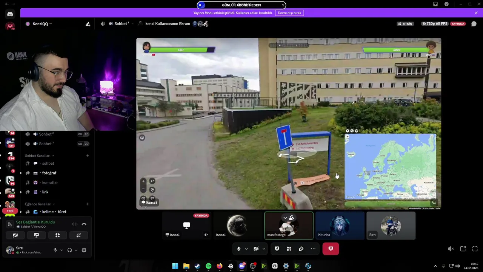Click the YENİ new mentions pill
Screen dimensions: 483x272
click(10, 211)
